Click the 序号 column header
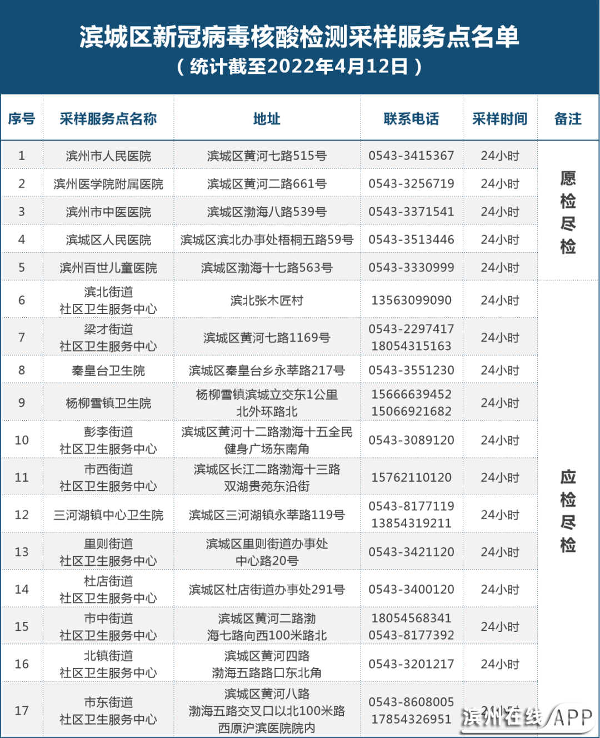Viewport: 600px width, 738px height. pos(22,118)
